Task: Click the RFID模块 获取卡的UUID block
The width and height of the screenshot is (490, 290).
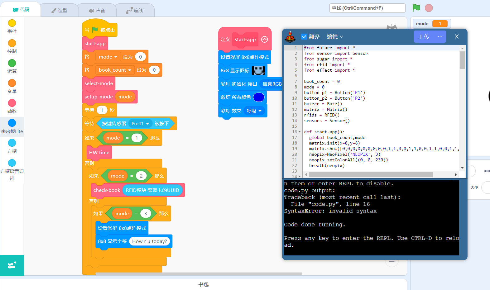Action: [x=152, y=190]
